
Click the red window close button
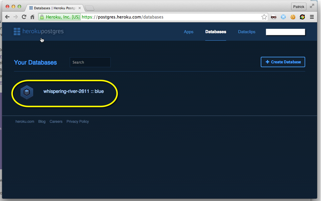pyautogui.click(x=7, y=7)
